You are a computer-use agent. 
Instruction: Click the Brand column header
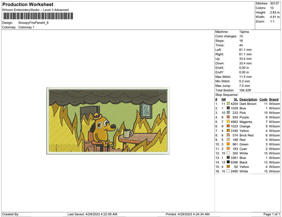click(274, 99)
